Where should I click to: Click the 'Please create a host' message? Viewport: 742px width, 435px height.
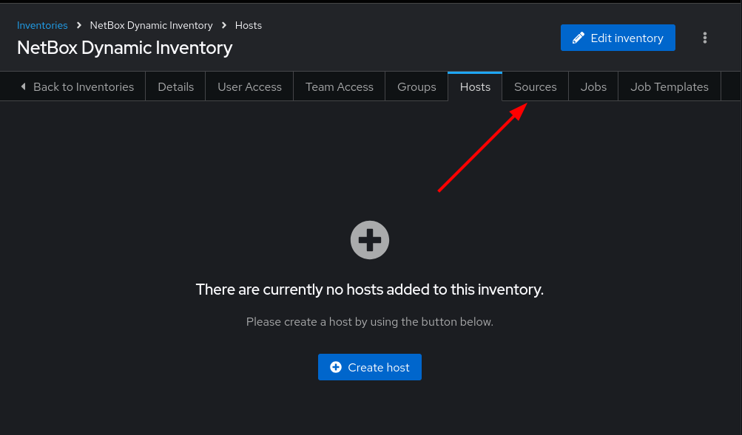pos(370,322)
